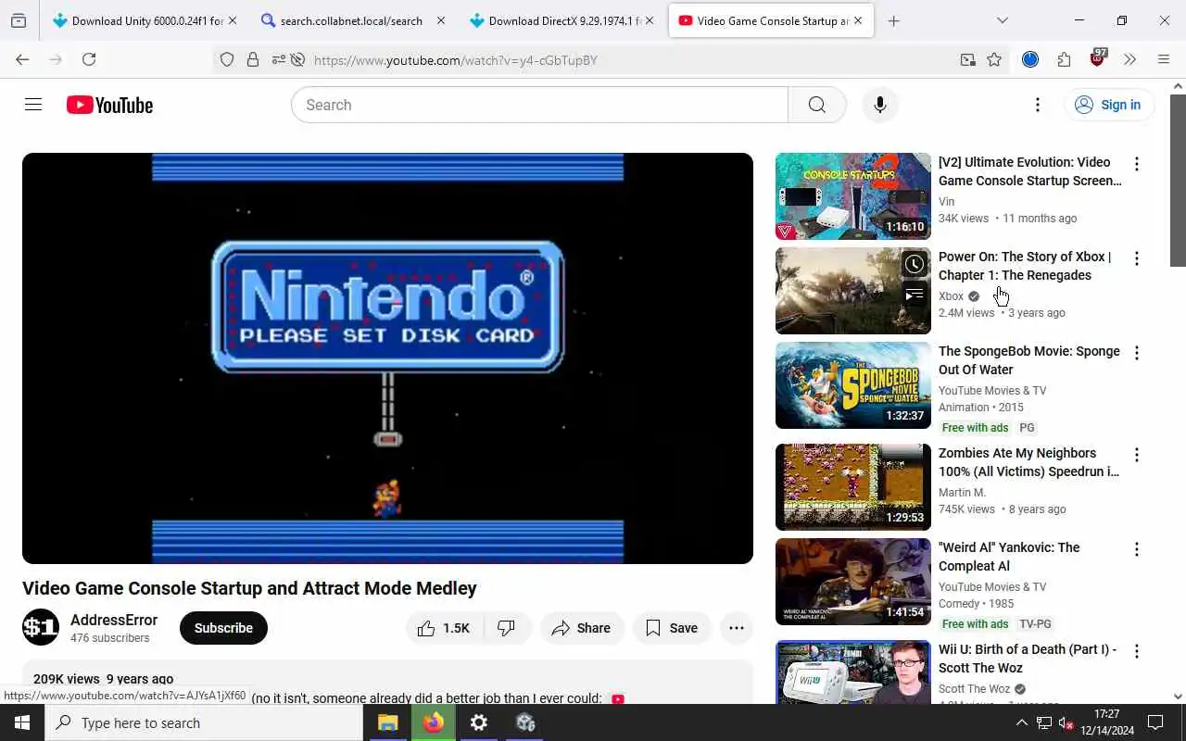Viewport: 1186px width, 741px height.
Task: Open uBlock Origin extension with 97 badge
Action: coord(1098,59)
